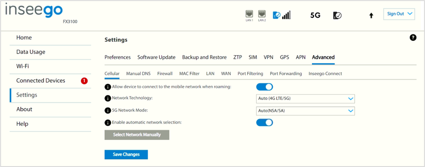Click the Select Network Manually button
Image resolution: width=425 pixels, height=167 pixels.
pyautogui.click(x=137, y=135)
